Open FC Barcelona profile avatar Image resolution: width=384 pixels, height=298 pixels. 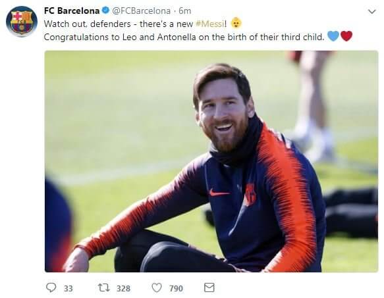click(22, 22)
